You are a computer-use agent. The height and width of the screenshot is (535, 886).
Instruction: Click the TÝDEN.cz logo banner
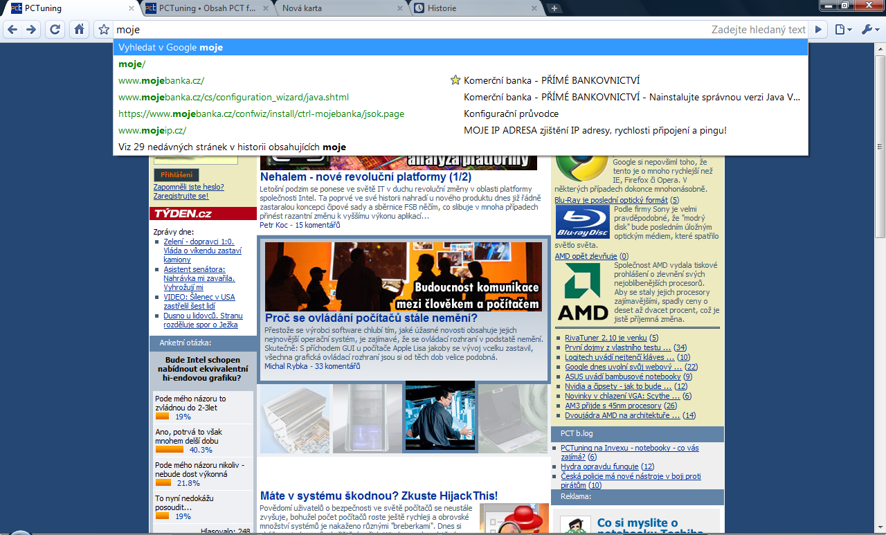point(203,213)
